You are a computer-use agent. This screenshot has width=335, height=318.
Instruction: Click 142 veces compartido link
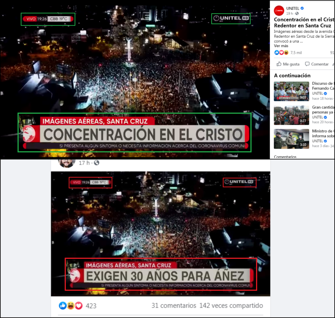click(x=231, y=305)
